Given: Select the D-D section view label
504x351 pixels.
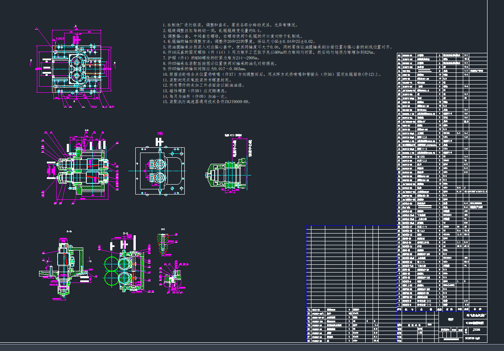Looking at the screenshot, I should [126, 234].
